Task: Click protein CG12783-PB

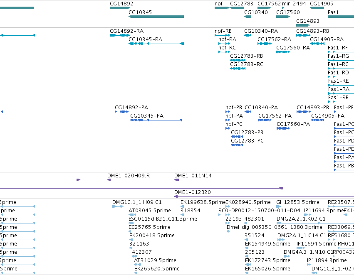Action: tap(247, 133)
